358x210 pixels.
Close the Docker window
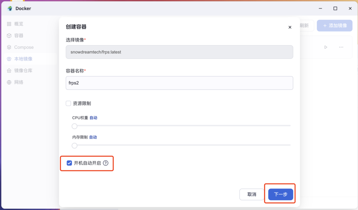(350, 8)
